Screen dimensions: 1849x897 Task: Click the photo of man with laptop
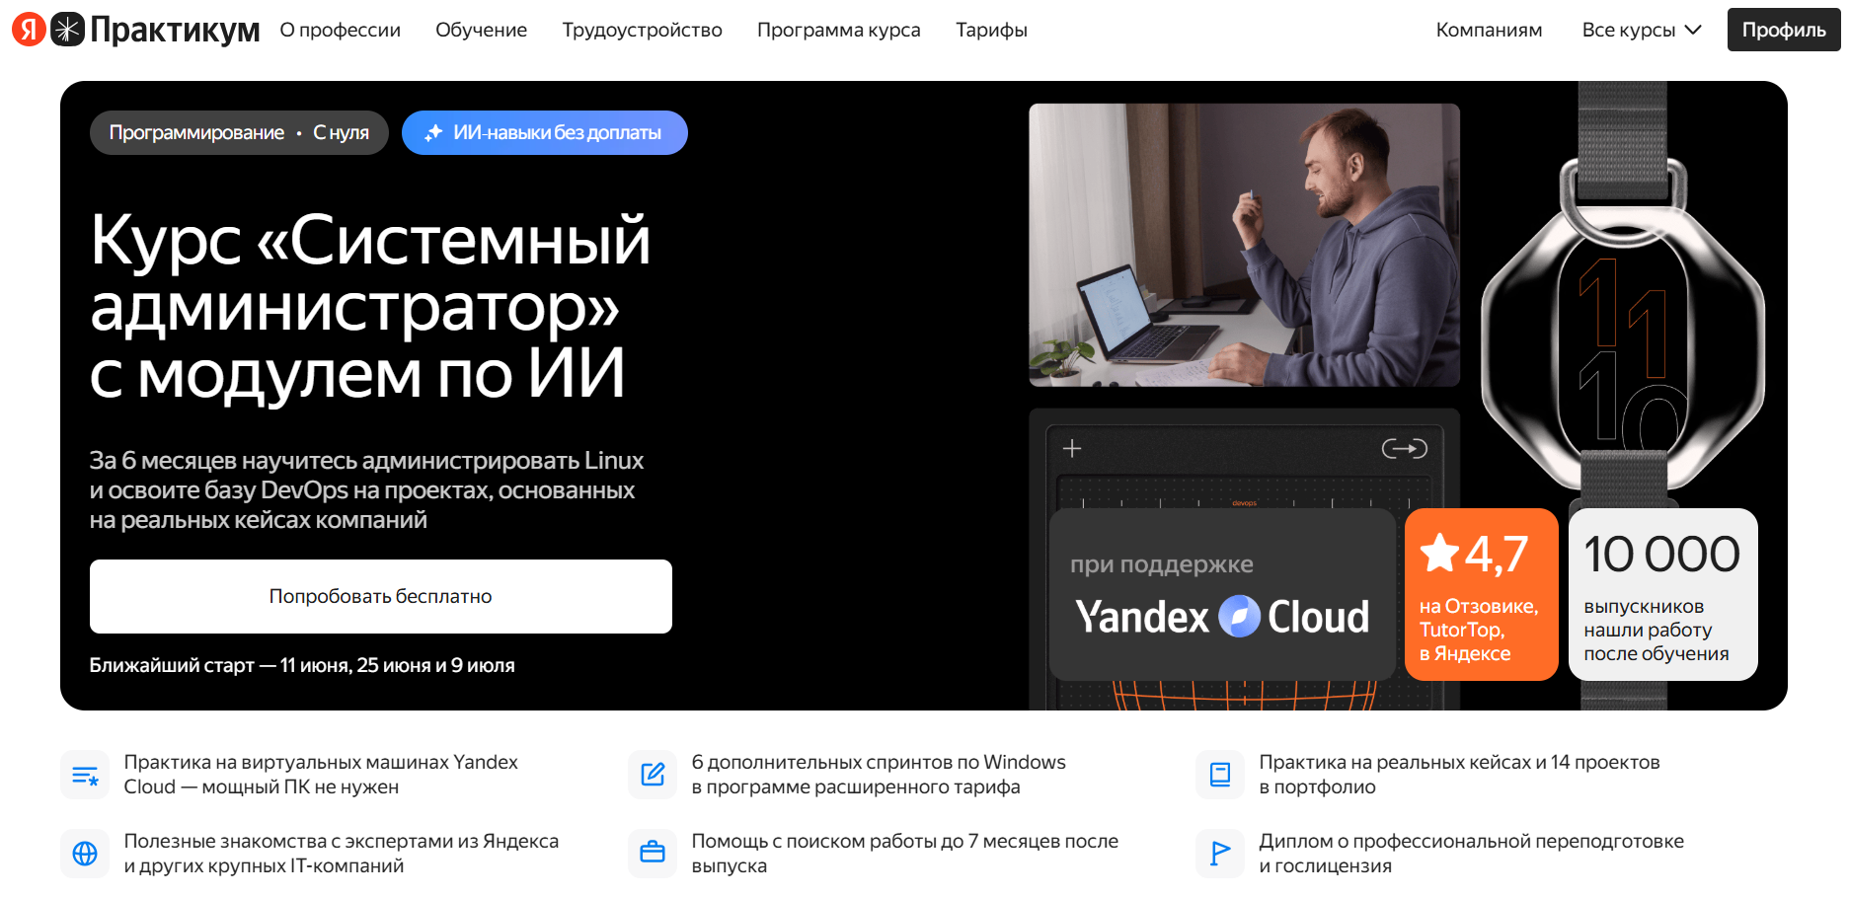click(1244, 245)
